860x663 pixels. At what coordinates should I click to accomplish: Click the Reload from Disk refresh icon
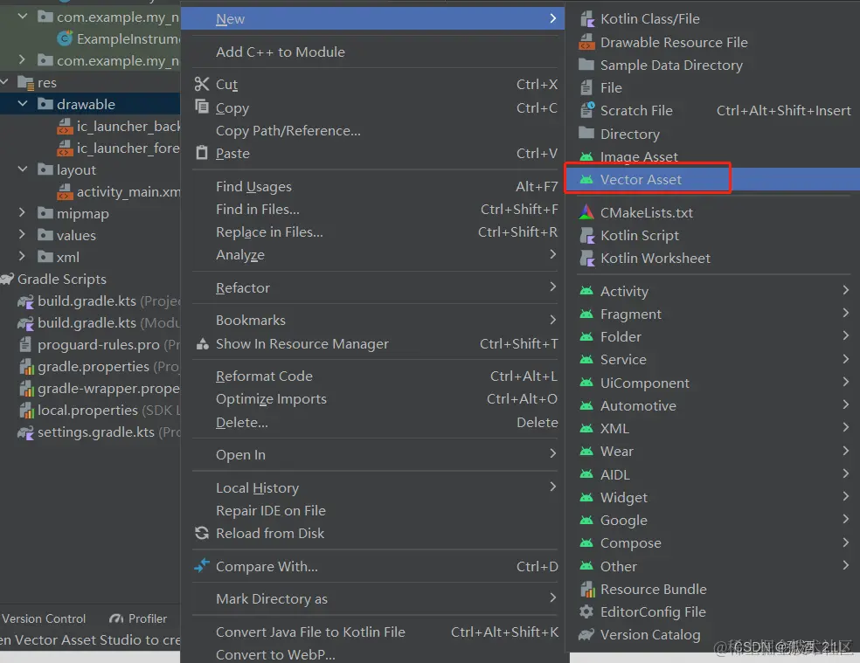202,533
